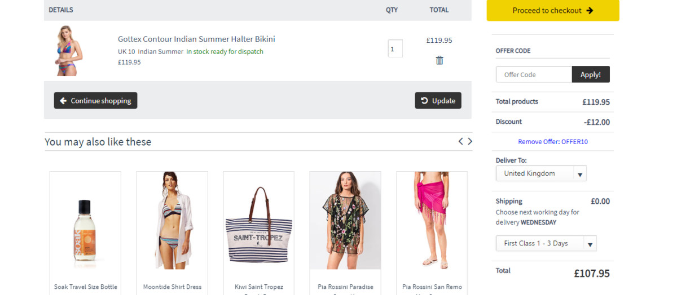Remove Offer: OFFER10 link
The image size is (677, 295).
(x=553, y=142)
